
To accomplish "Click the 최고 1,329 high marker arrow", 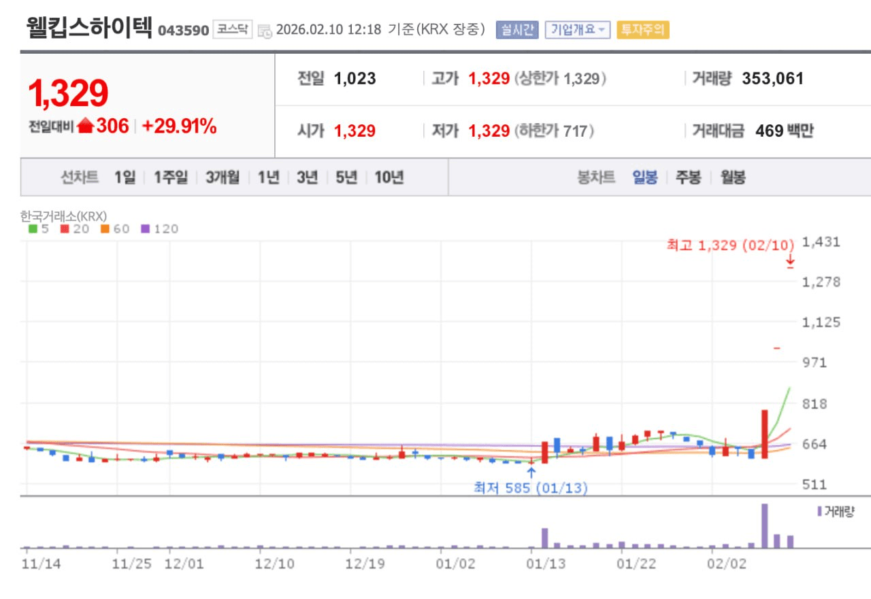I will pos(790,261).
